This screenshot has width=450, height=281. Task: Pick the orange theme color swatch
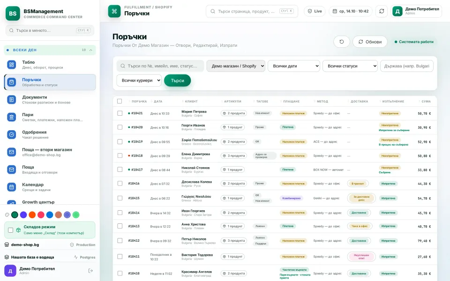[x=32, y=215]
